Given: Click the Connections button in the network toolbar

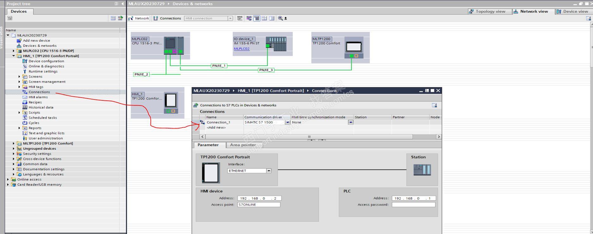Looking at the screenshot, I should click(x=167, y=18).
